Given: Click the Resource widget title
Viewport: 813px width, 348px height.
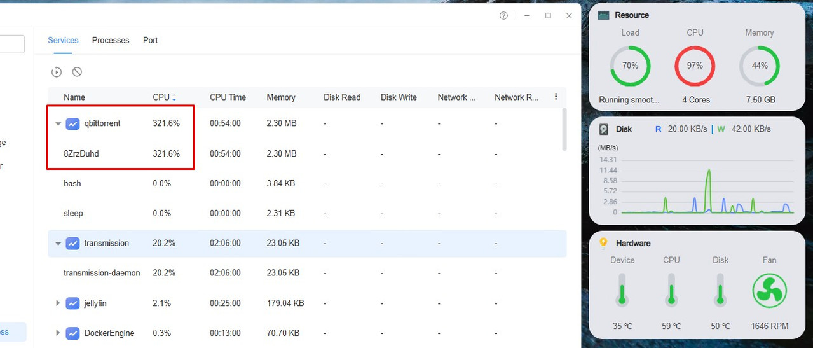Looking at the screenshot, I should [x=632, y=15].
